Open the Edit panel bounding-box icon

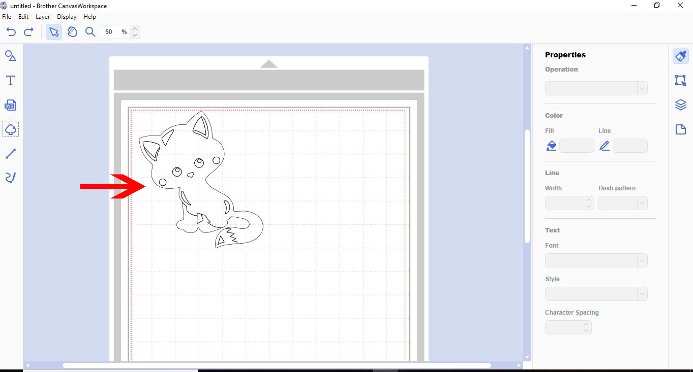coord(681,80)
